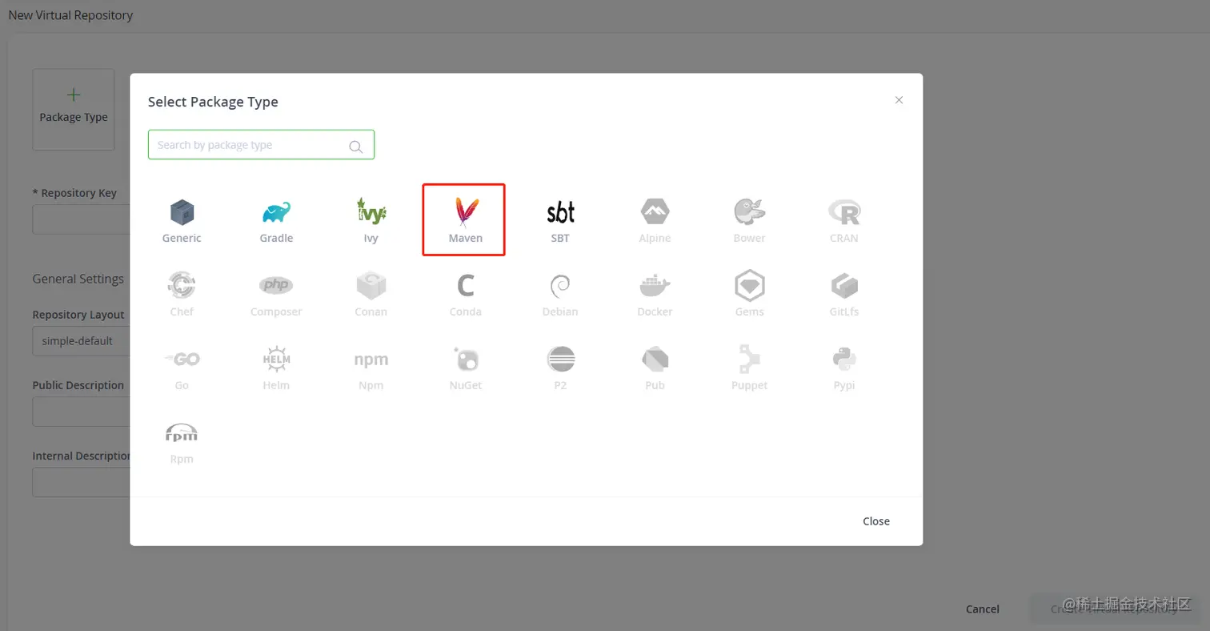Focus the Search by package type field

[261, 145]
